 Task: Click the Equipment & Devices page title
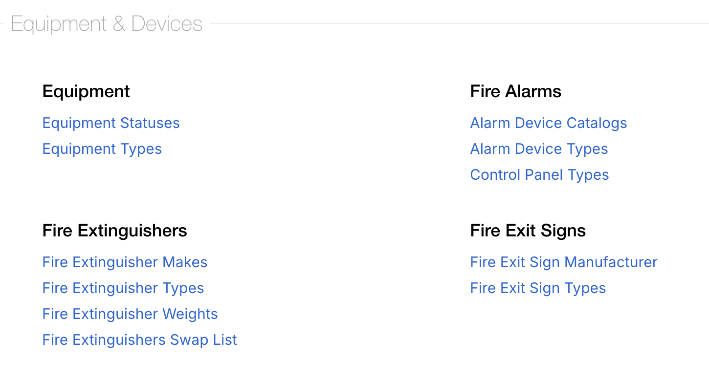click(x=106, y=23)
